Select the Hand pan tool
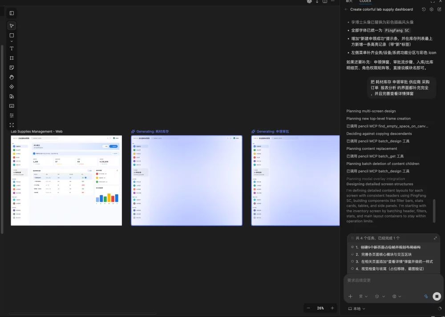The image size is (445, 317). point(12,77)
